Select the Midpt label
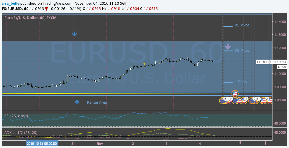 (242, 82)
